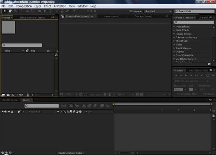Switch to the Render Queue tab
The image size is (216, 155).
pos(10,100)
